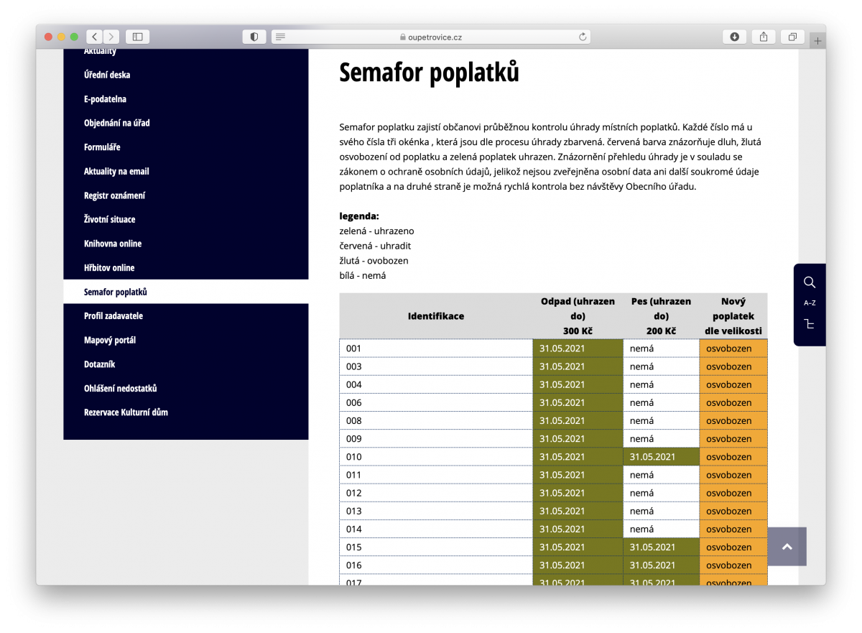The image size is (862, 633).
Task: Reload the page with the refresh icon
Action: pyautogui.click(x=582, y=37)
